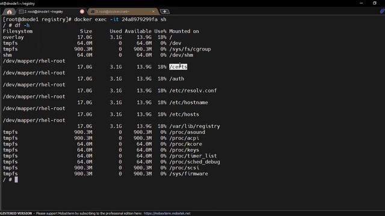Click the Mounted on column header
Image resolution: width=385 pixels, height=216 pixels.
[x=184, y=31]
